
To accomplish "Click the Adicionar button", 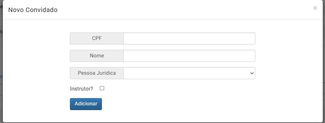I will tap(86, 104).
